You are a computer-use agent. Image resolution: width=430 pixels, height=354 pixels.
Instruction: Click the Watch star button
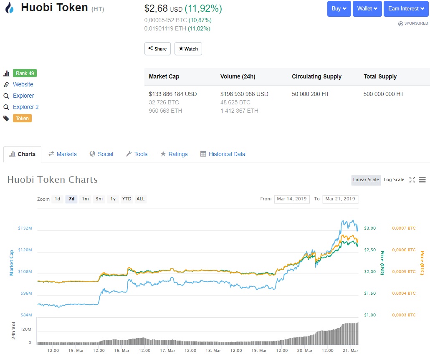tap(188, 49)
